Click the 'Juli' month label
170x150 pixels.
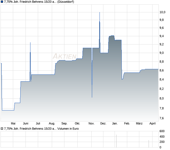(38, 124)
